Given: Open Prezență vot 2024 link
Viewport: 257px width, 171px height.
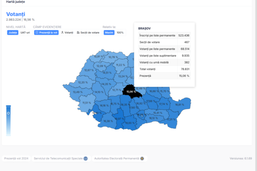Looking at the screenshot, I should [16, 158].
